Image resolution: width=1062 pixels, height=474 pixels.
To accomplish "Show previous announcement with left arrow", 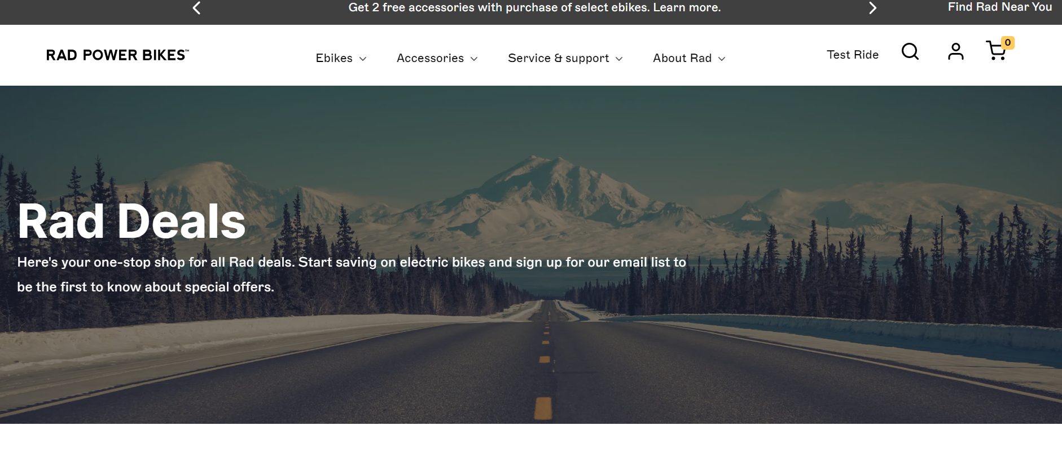I will [x=196, y=8].
